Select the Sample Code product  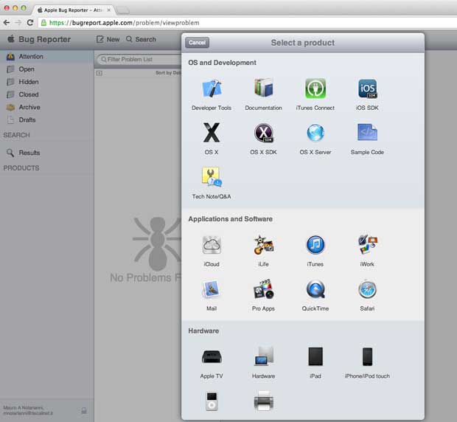(x=367, y=132)
